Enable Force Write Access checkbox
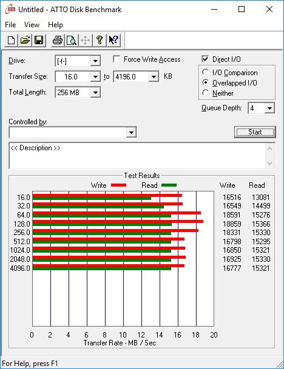Image resolution: width=284 pixels, height=369 pixels. point(117,59)
